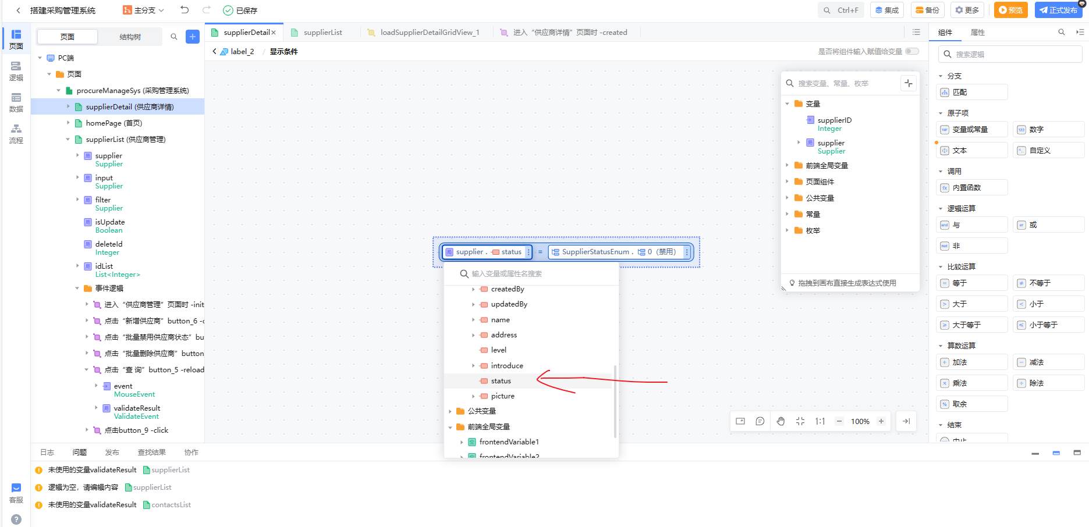Search the page tree with magnifier icon
The width and height of the screenshot is (1089, 527).
click(x=173, y=37)
